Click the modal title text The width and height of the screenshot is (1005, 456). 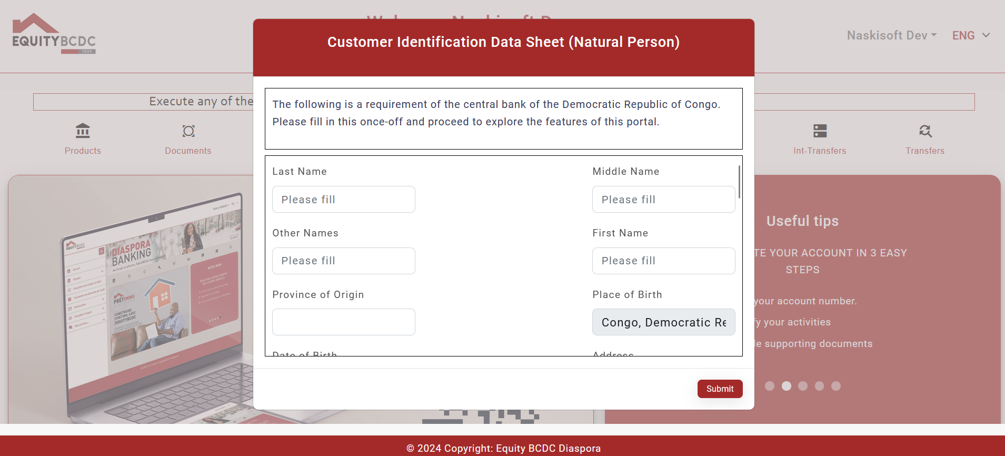pos(503,42)
